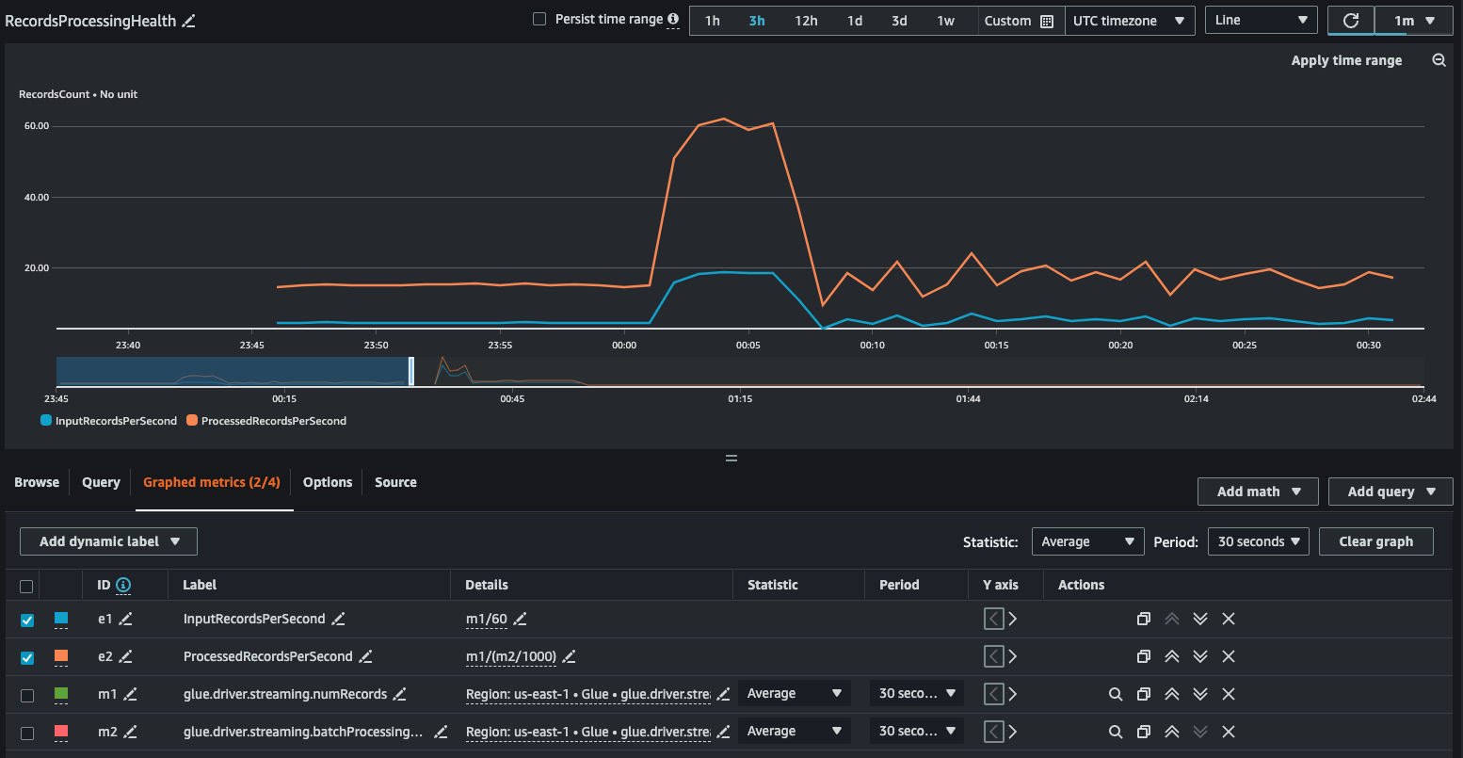Click the refresh graph icon
Screen dimensions: 1463x758
[1350, 21]
